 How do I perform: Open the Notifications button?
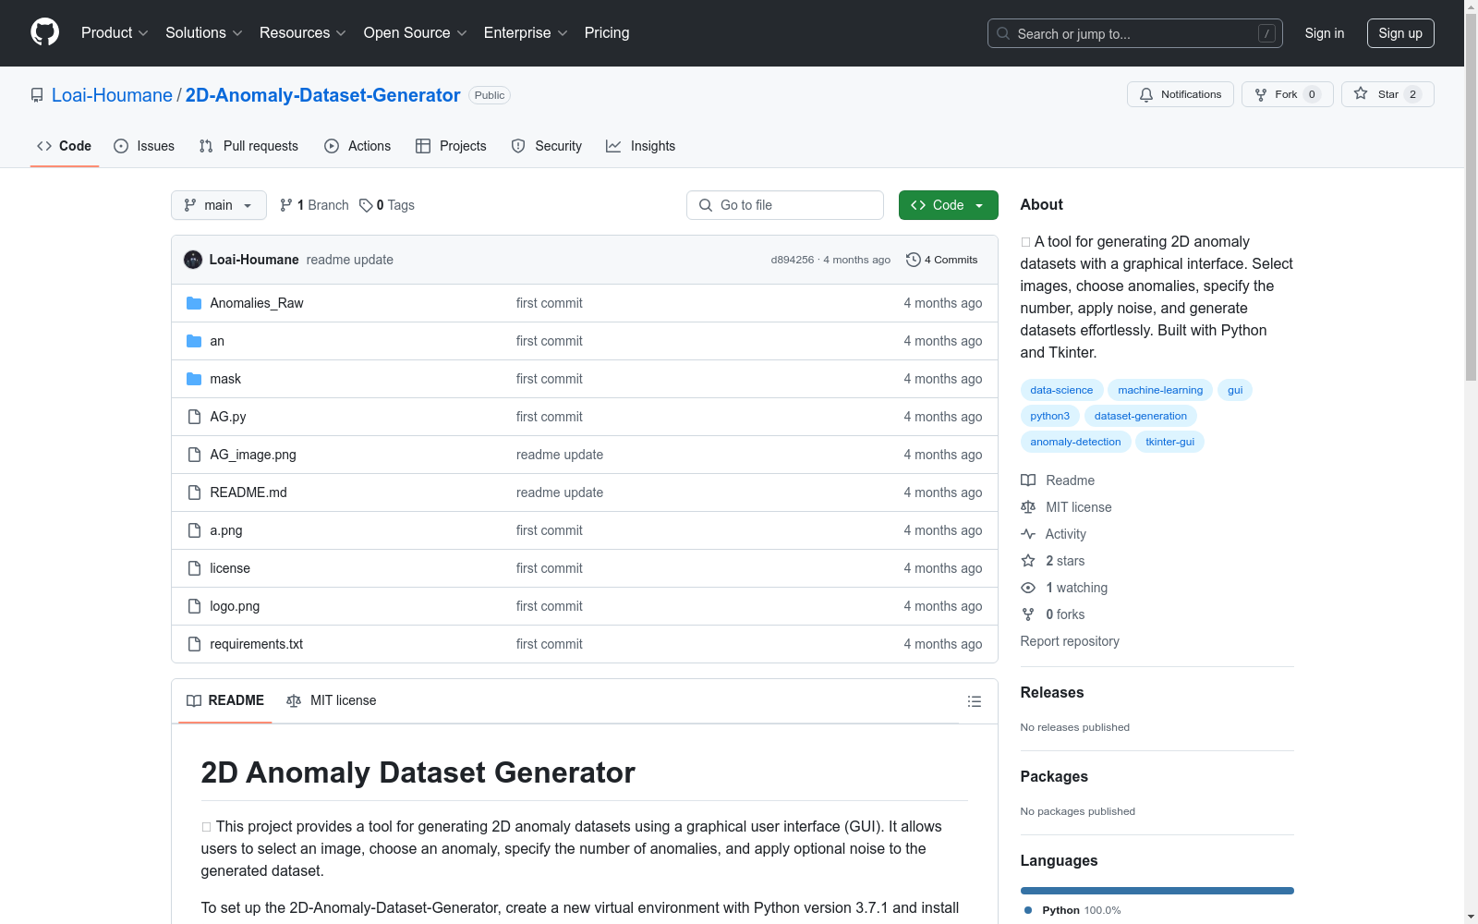pyautogui.click(x=1180, y=94)
